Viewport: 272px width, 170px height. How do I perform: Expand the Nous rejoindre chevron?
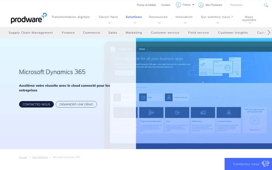click(x=250, y=23)
